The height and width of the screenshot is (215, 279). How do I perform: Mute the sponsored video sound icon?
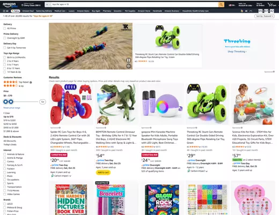tap(129, 66)
